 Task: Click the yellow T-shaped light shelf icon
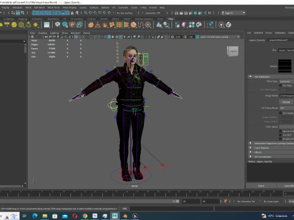tap(7, 25)
